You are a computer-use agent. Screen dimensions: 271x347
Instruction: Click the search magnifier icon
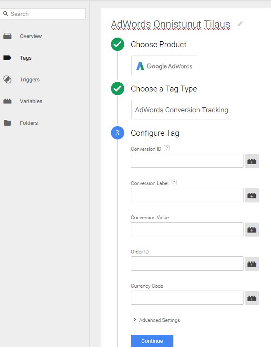click(x=6, y=14)
